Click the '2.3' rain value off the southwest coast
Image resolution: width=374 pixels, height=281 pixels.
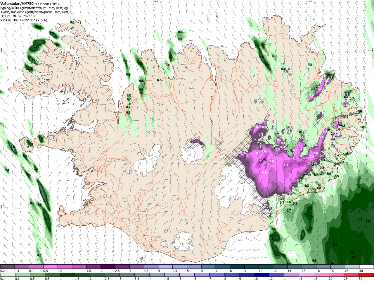47,219
